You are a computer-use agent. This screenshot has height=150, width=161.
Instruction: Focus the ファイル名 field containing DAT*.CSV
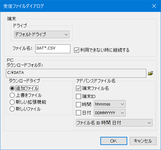(x=53, y=49)
